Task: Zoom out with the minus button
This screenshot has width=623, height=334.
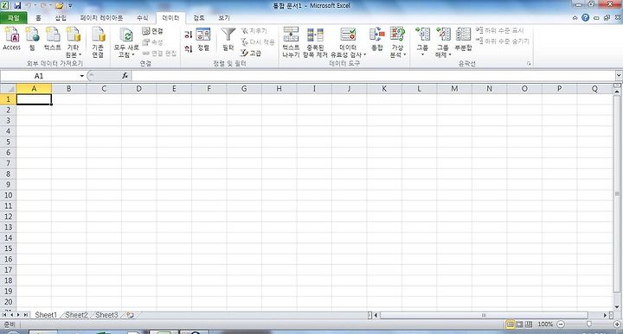Action: click(x=561, y=325)
